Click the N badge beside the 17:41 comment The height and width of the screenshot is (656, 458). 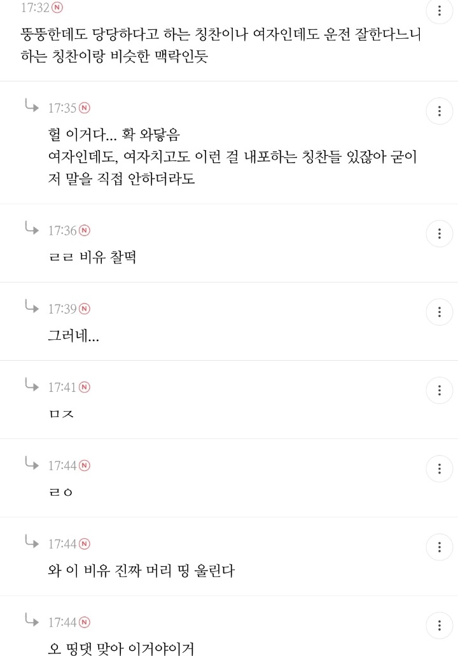coord(85,387)
